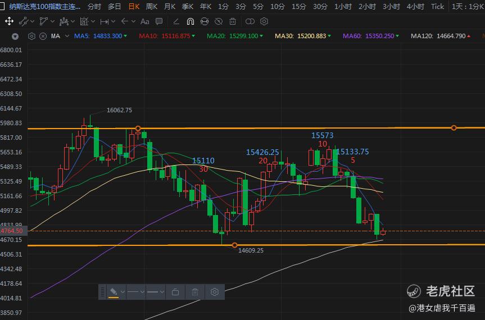485x320 pixels.
Task: Expand the shape tool options
Action: coord(52,21)
